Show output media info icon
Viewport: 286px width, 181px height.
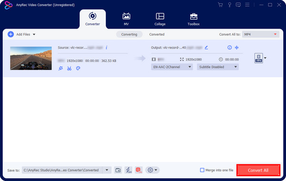click(229, 48)
